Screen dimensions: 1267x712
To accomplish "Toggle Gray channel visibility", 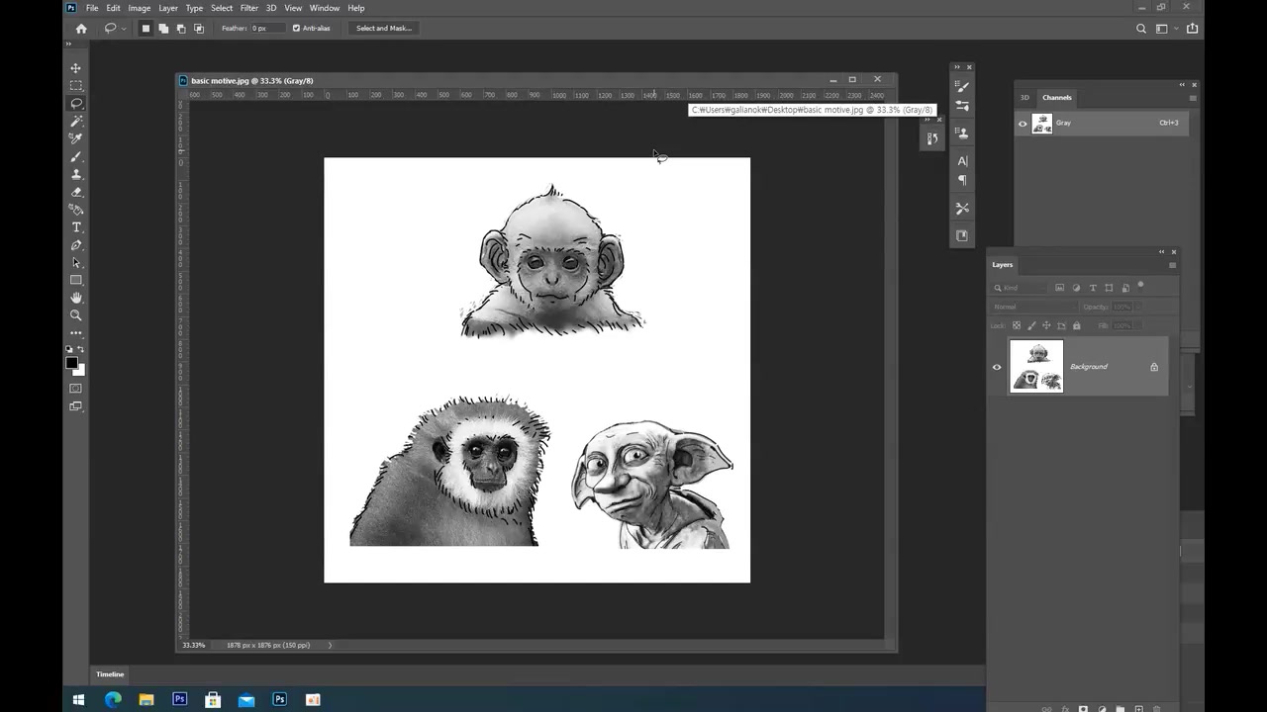I will (x=1023, y=124).
